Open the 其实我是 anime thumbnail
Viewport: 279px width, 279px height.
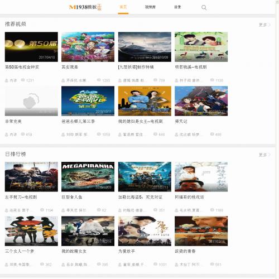(x=88, y=47)
